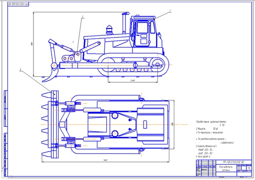The width and height of the screenshot is (255, 180).
Task: Select the top tooth in the plan view
Action: point(47,94)
